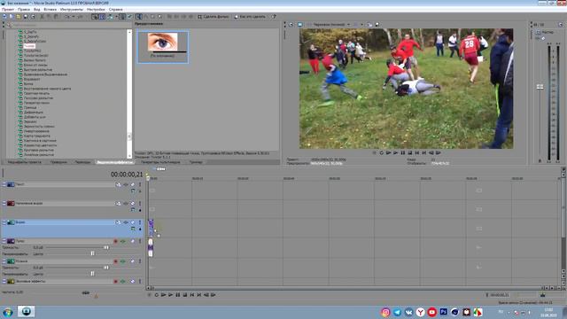Step to next frame under preview
567x319 pixels.
click(x=438, y=153)
